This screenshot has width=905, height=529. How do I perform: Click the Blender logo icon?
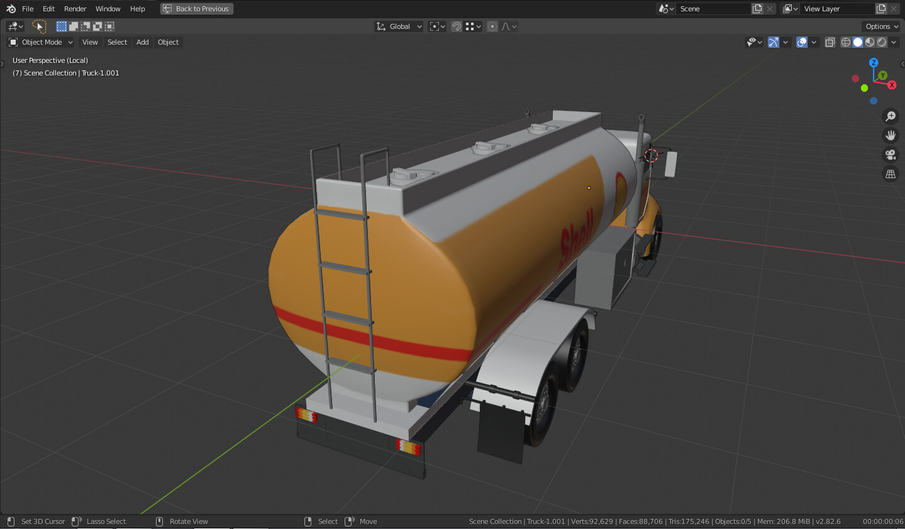11,9
